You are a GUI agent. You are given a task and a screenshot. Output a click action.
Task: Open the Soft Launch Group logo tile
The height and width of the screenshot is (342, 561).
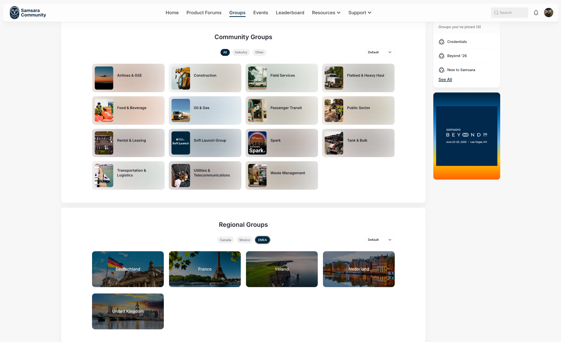click(x=181, y=143)
